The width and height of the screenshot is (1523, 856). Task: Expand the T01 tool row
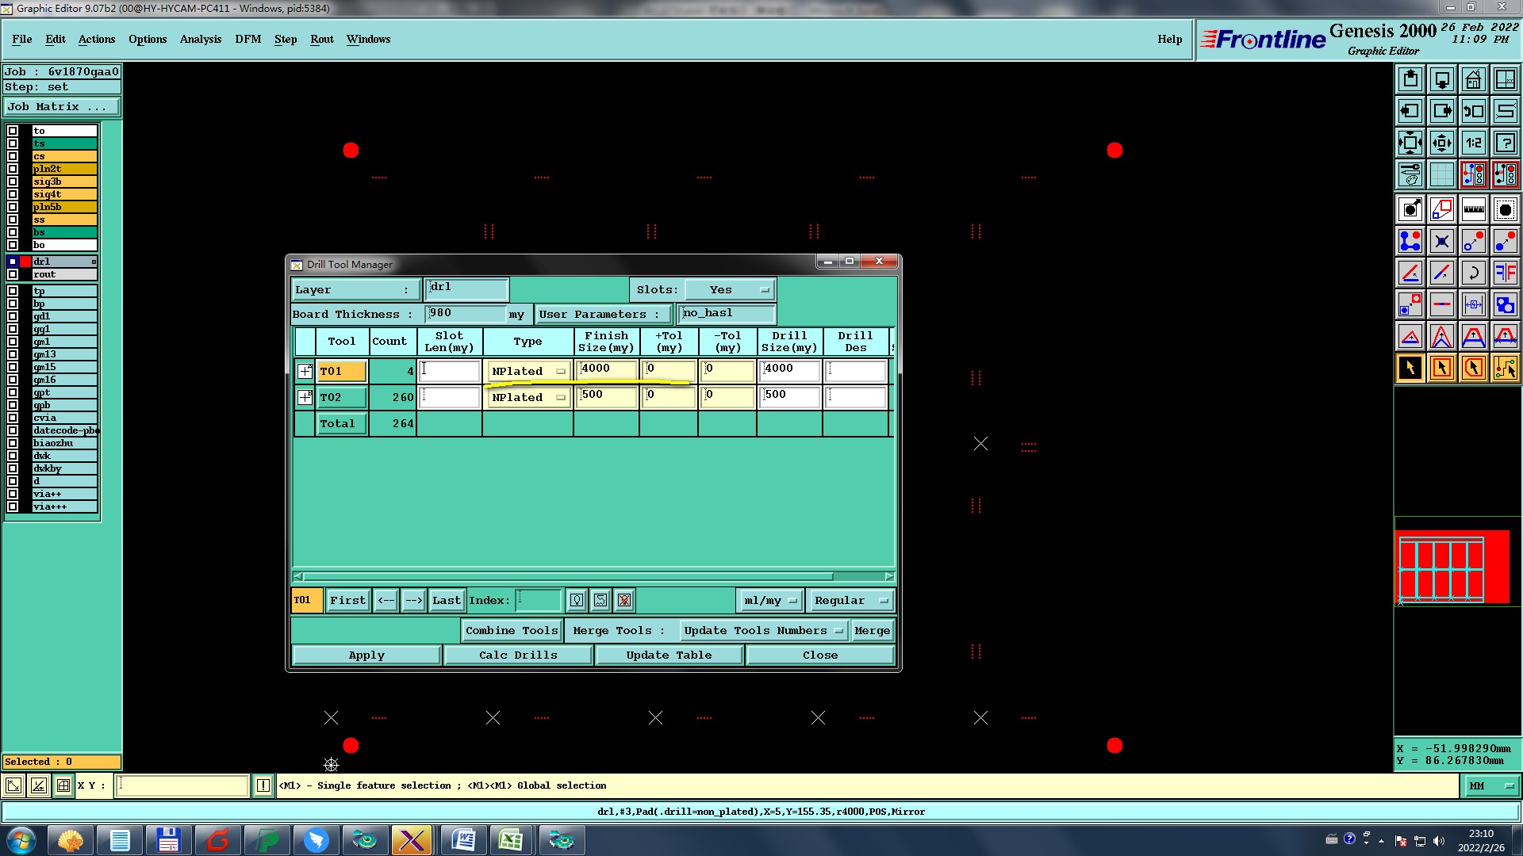tap(305, 371)
